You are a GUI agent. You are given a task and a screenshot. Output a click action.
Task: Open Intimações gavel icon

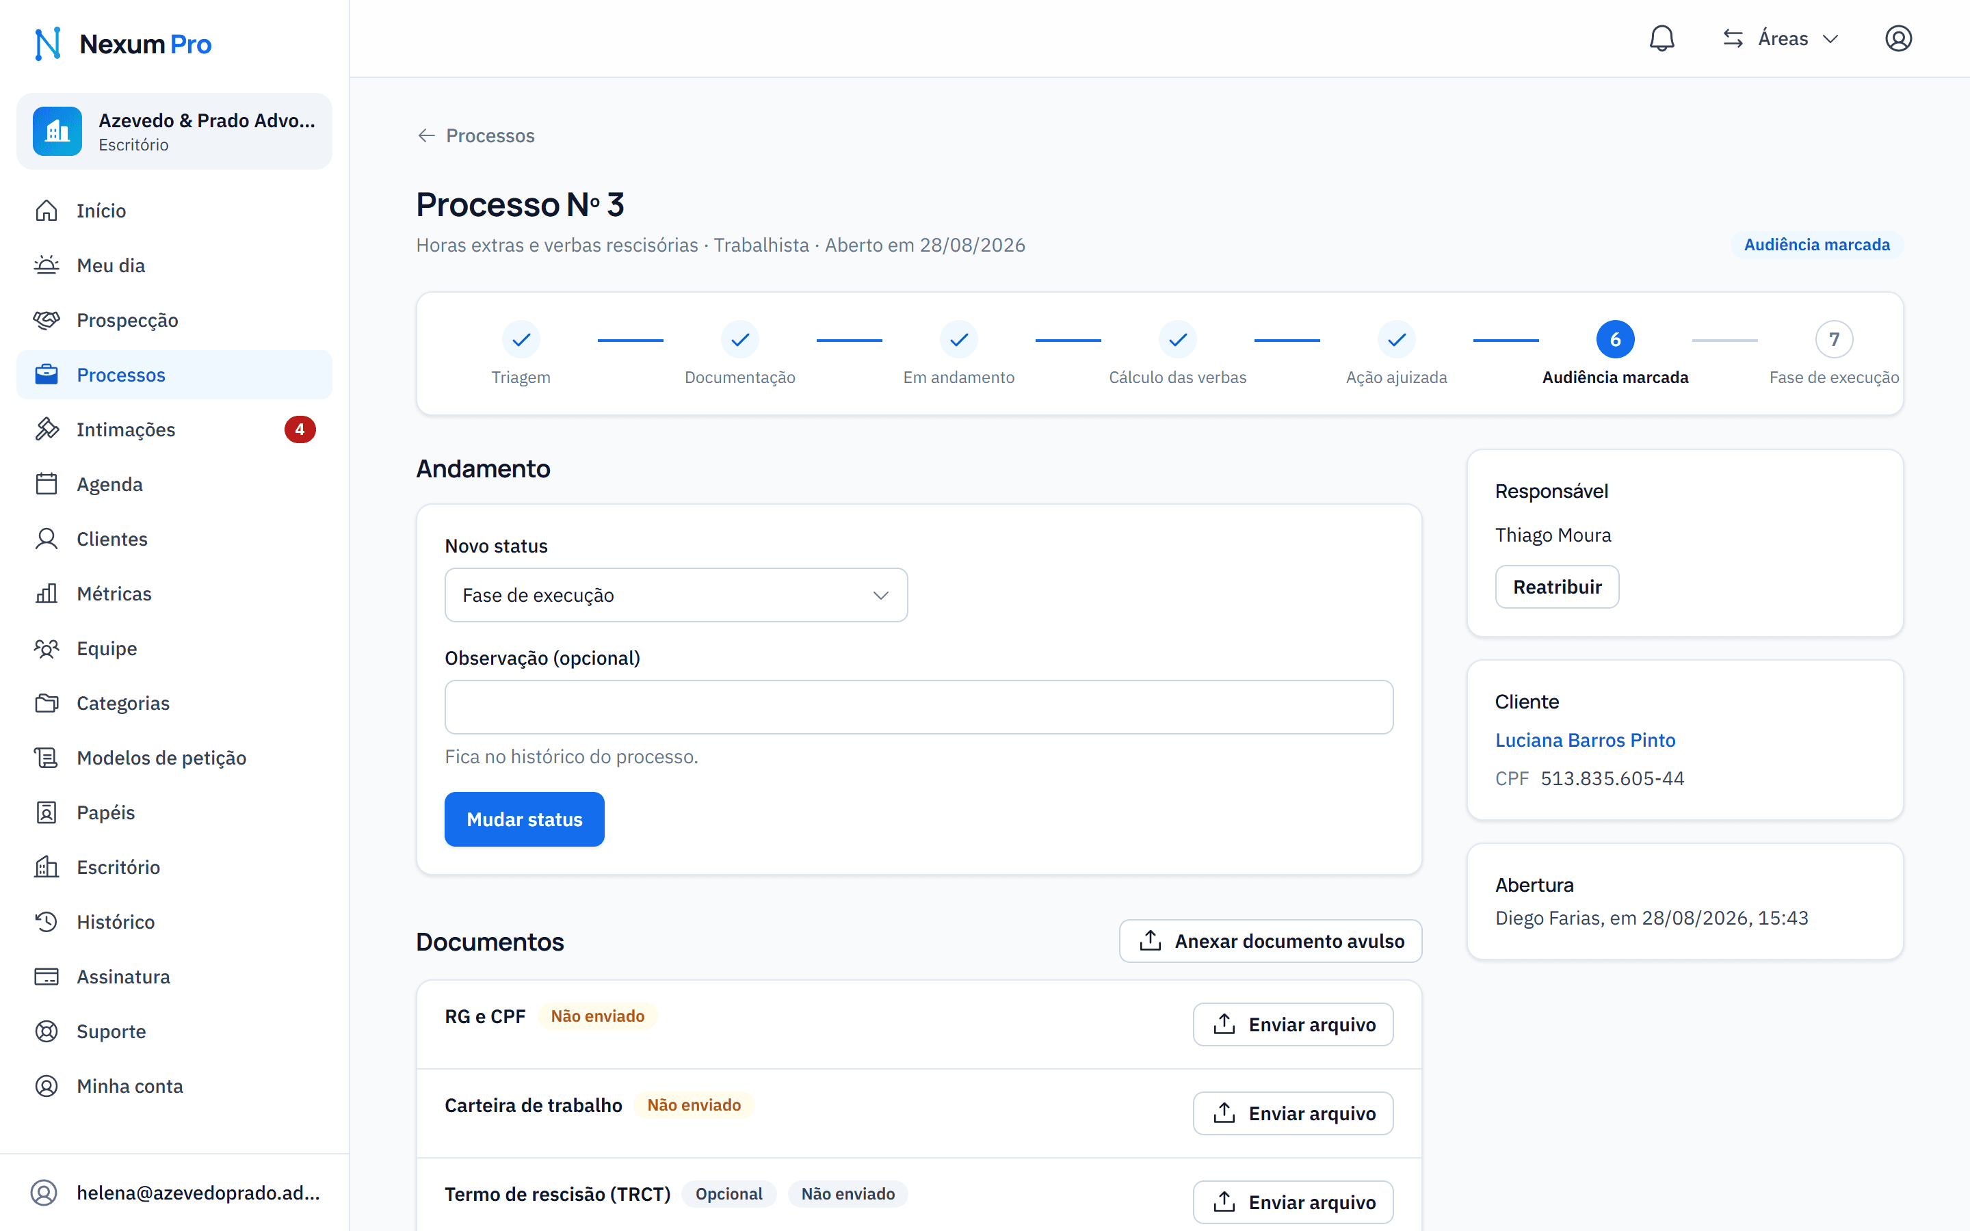[47, 429]
